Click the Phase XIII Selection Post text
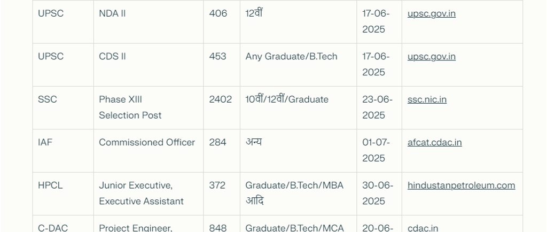 click(x=130, y=107)
